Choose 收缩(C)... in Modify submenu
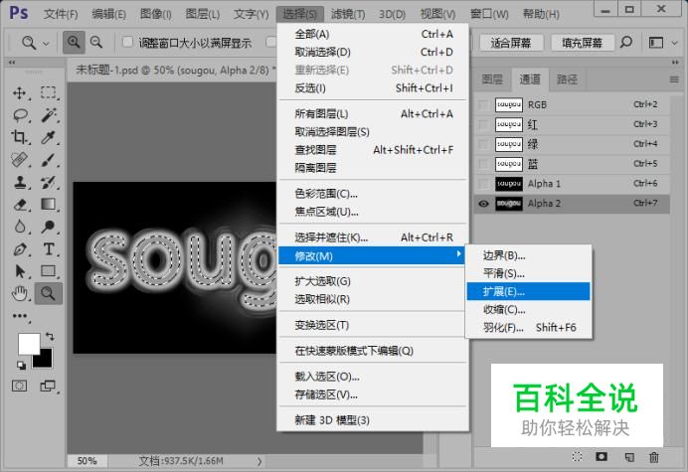The height and width of the screenshot is (472, 688). click(x=528, y=310)
